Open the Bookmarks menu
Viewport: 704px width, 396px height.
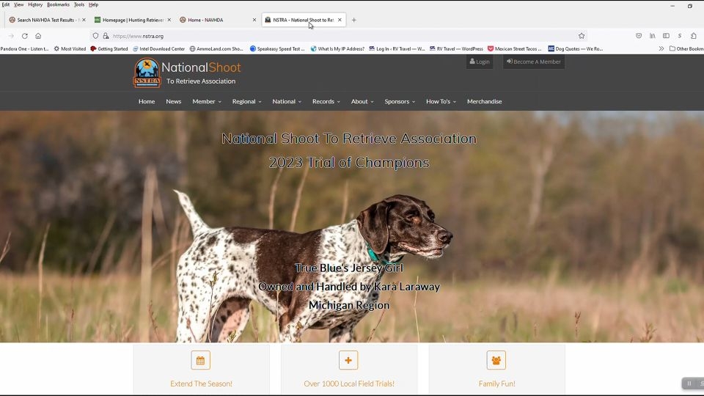(58, 4)
